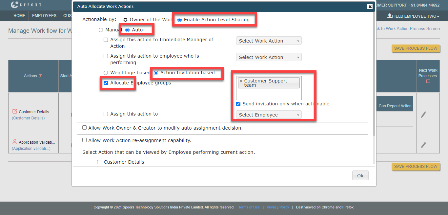
Task: Close the Auto Allocate Work Actions dialog
Action: [370, 7]
